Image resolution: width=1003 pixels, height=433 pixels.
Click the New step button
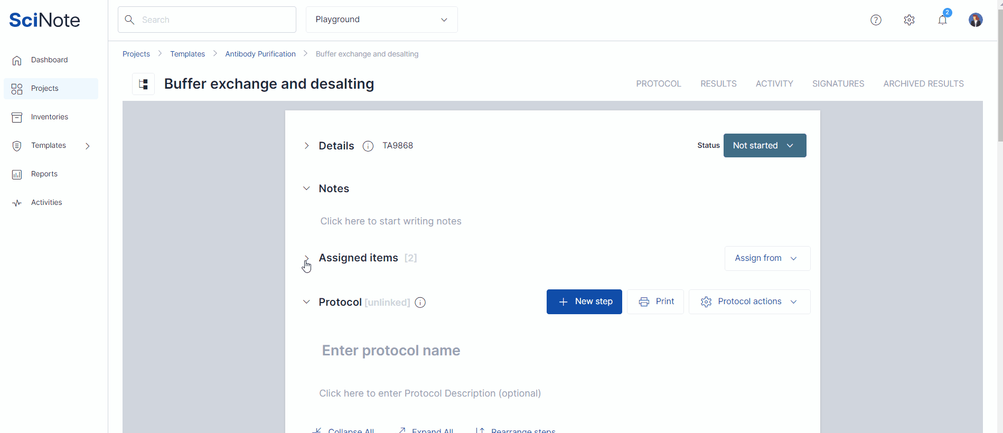tap(584, 302)
